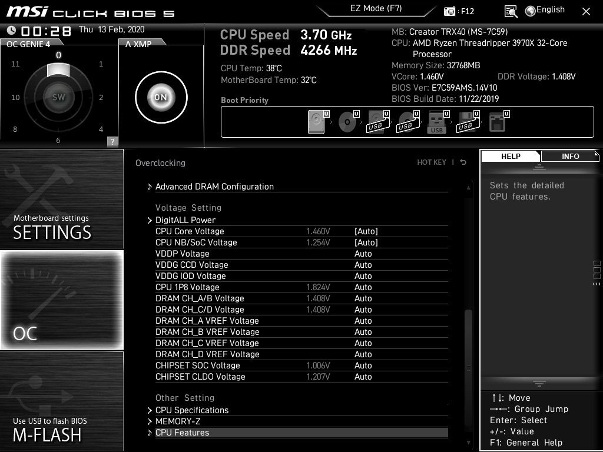Open the SETTINGS motherboard section

(x=61, y=199)
